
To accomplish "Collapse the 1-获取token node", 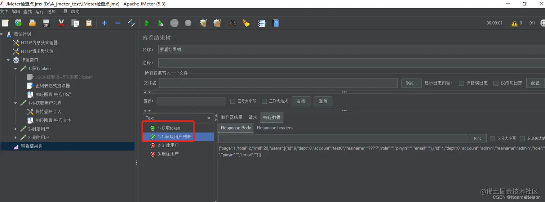I will click(x=15, y=68).
